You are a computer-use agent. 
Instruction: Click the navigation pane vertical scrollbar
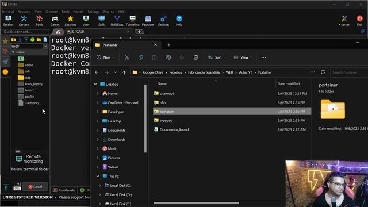[x=145, y=118]
